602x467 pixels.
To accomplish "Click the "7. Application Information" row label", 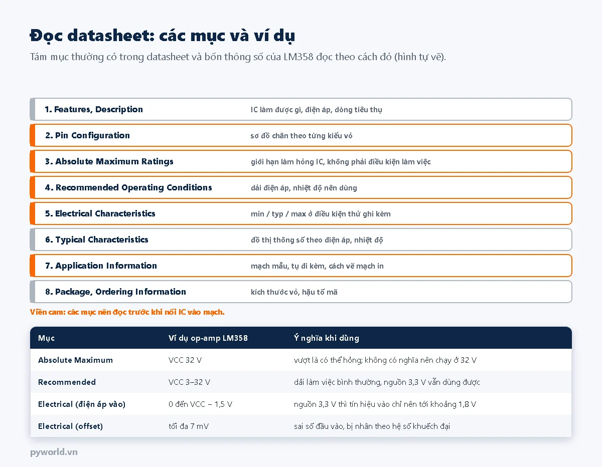I will [101, 266].
